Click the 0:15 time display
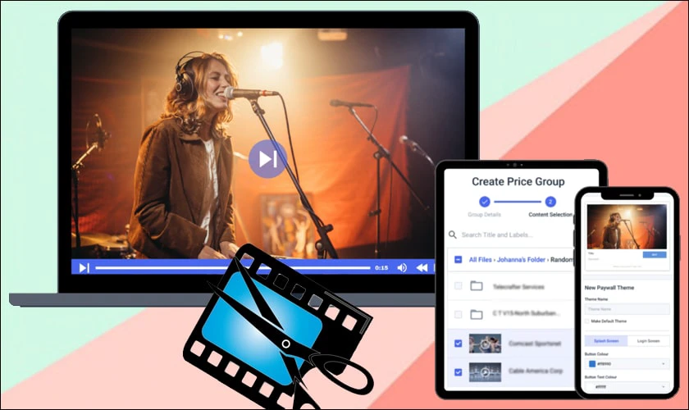 381,267
